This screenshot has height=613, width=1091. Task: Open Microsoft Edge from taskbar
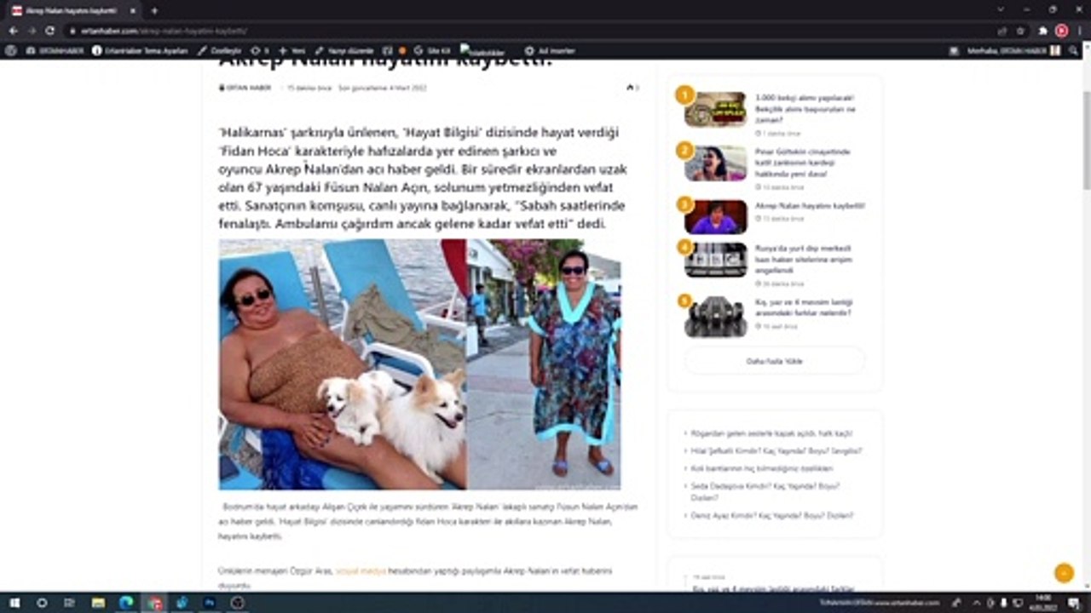(x=126, y=603)
